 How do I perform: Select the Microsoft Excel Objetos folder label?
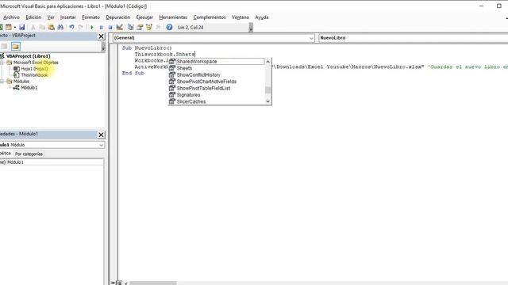coord(36,63)
